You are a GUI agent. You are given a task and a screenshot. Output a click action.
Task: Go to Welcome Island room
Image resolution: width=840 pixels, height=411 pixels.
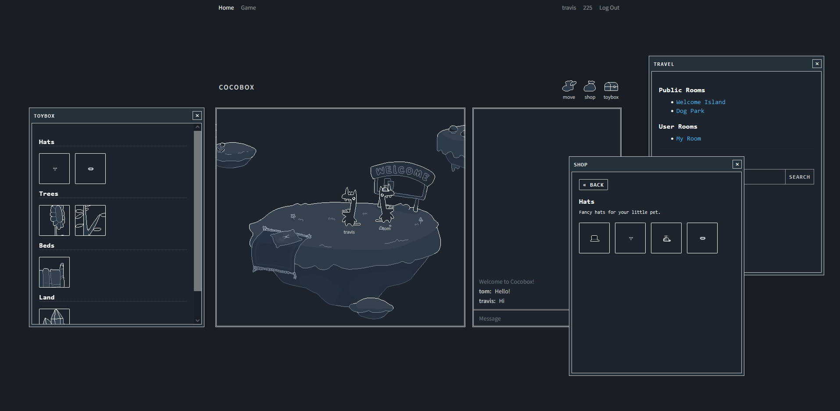click(700, 102)
